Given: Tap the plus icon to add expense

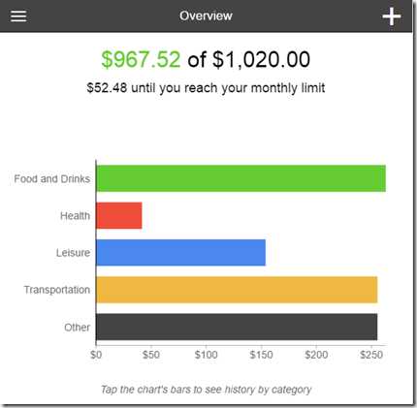Looking at the screenshot, I should click(392, 16).
